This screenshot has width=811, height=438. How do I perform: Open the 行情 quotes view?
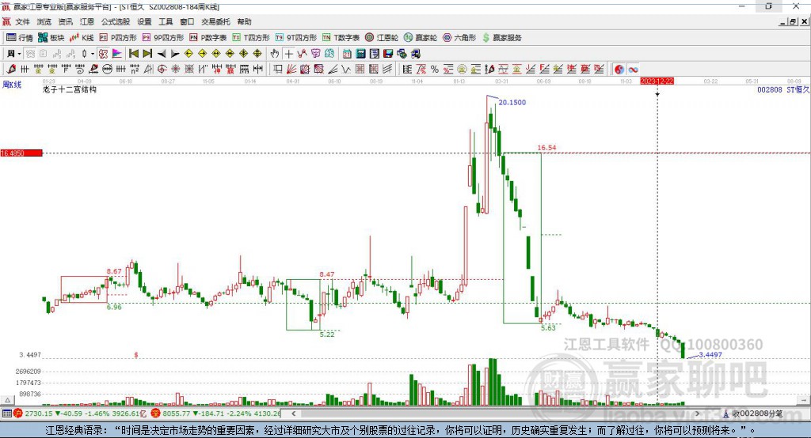(19, 38)
